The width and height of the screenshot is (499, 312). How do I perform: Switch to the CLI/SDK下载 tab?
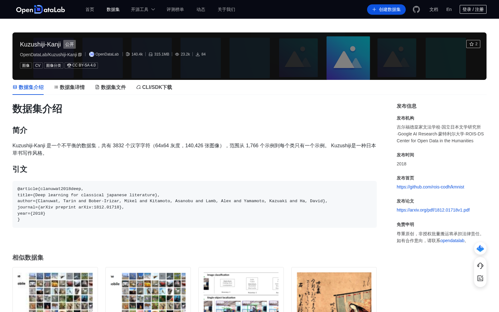[x=154, y=87]
